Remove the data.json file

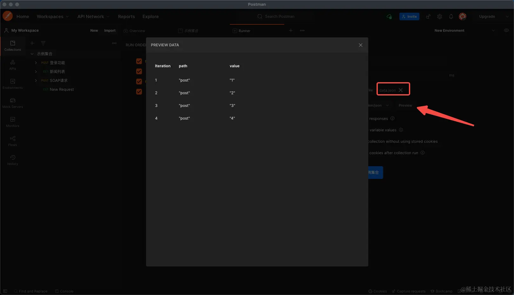point(401,90)
